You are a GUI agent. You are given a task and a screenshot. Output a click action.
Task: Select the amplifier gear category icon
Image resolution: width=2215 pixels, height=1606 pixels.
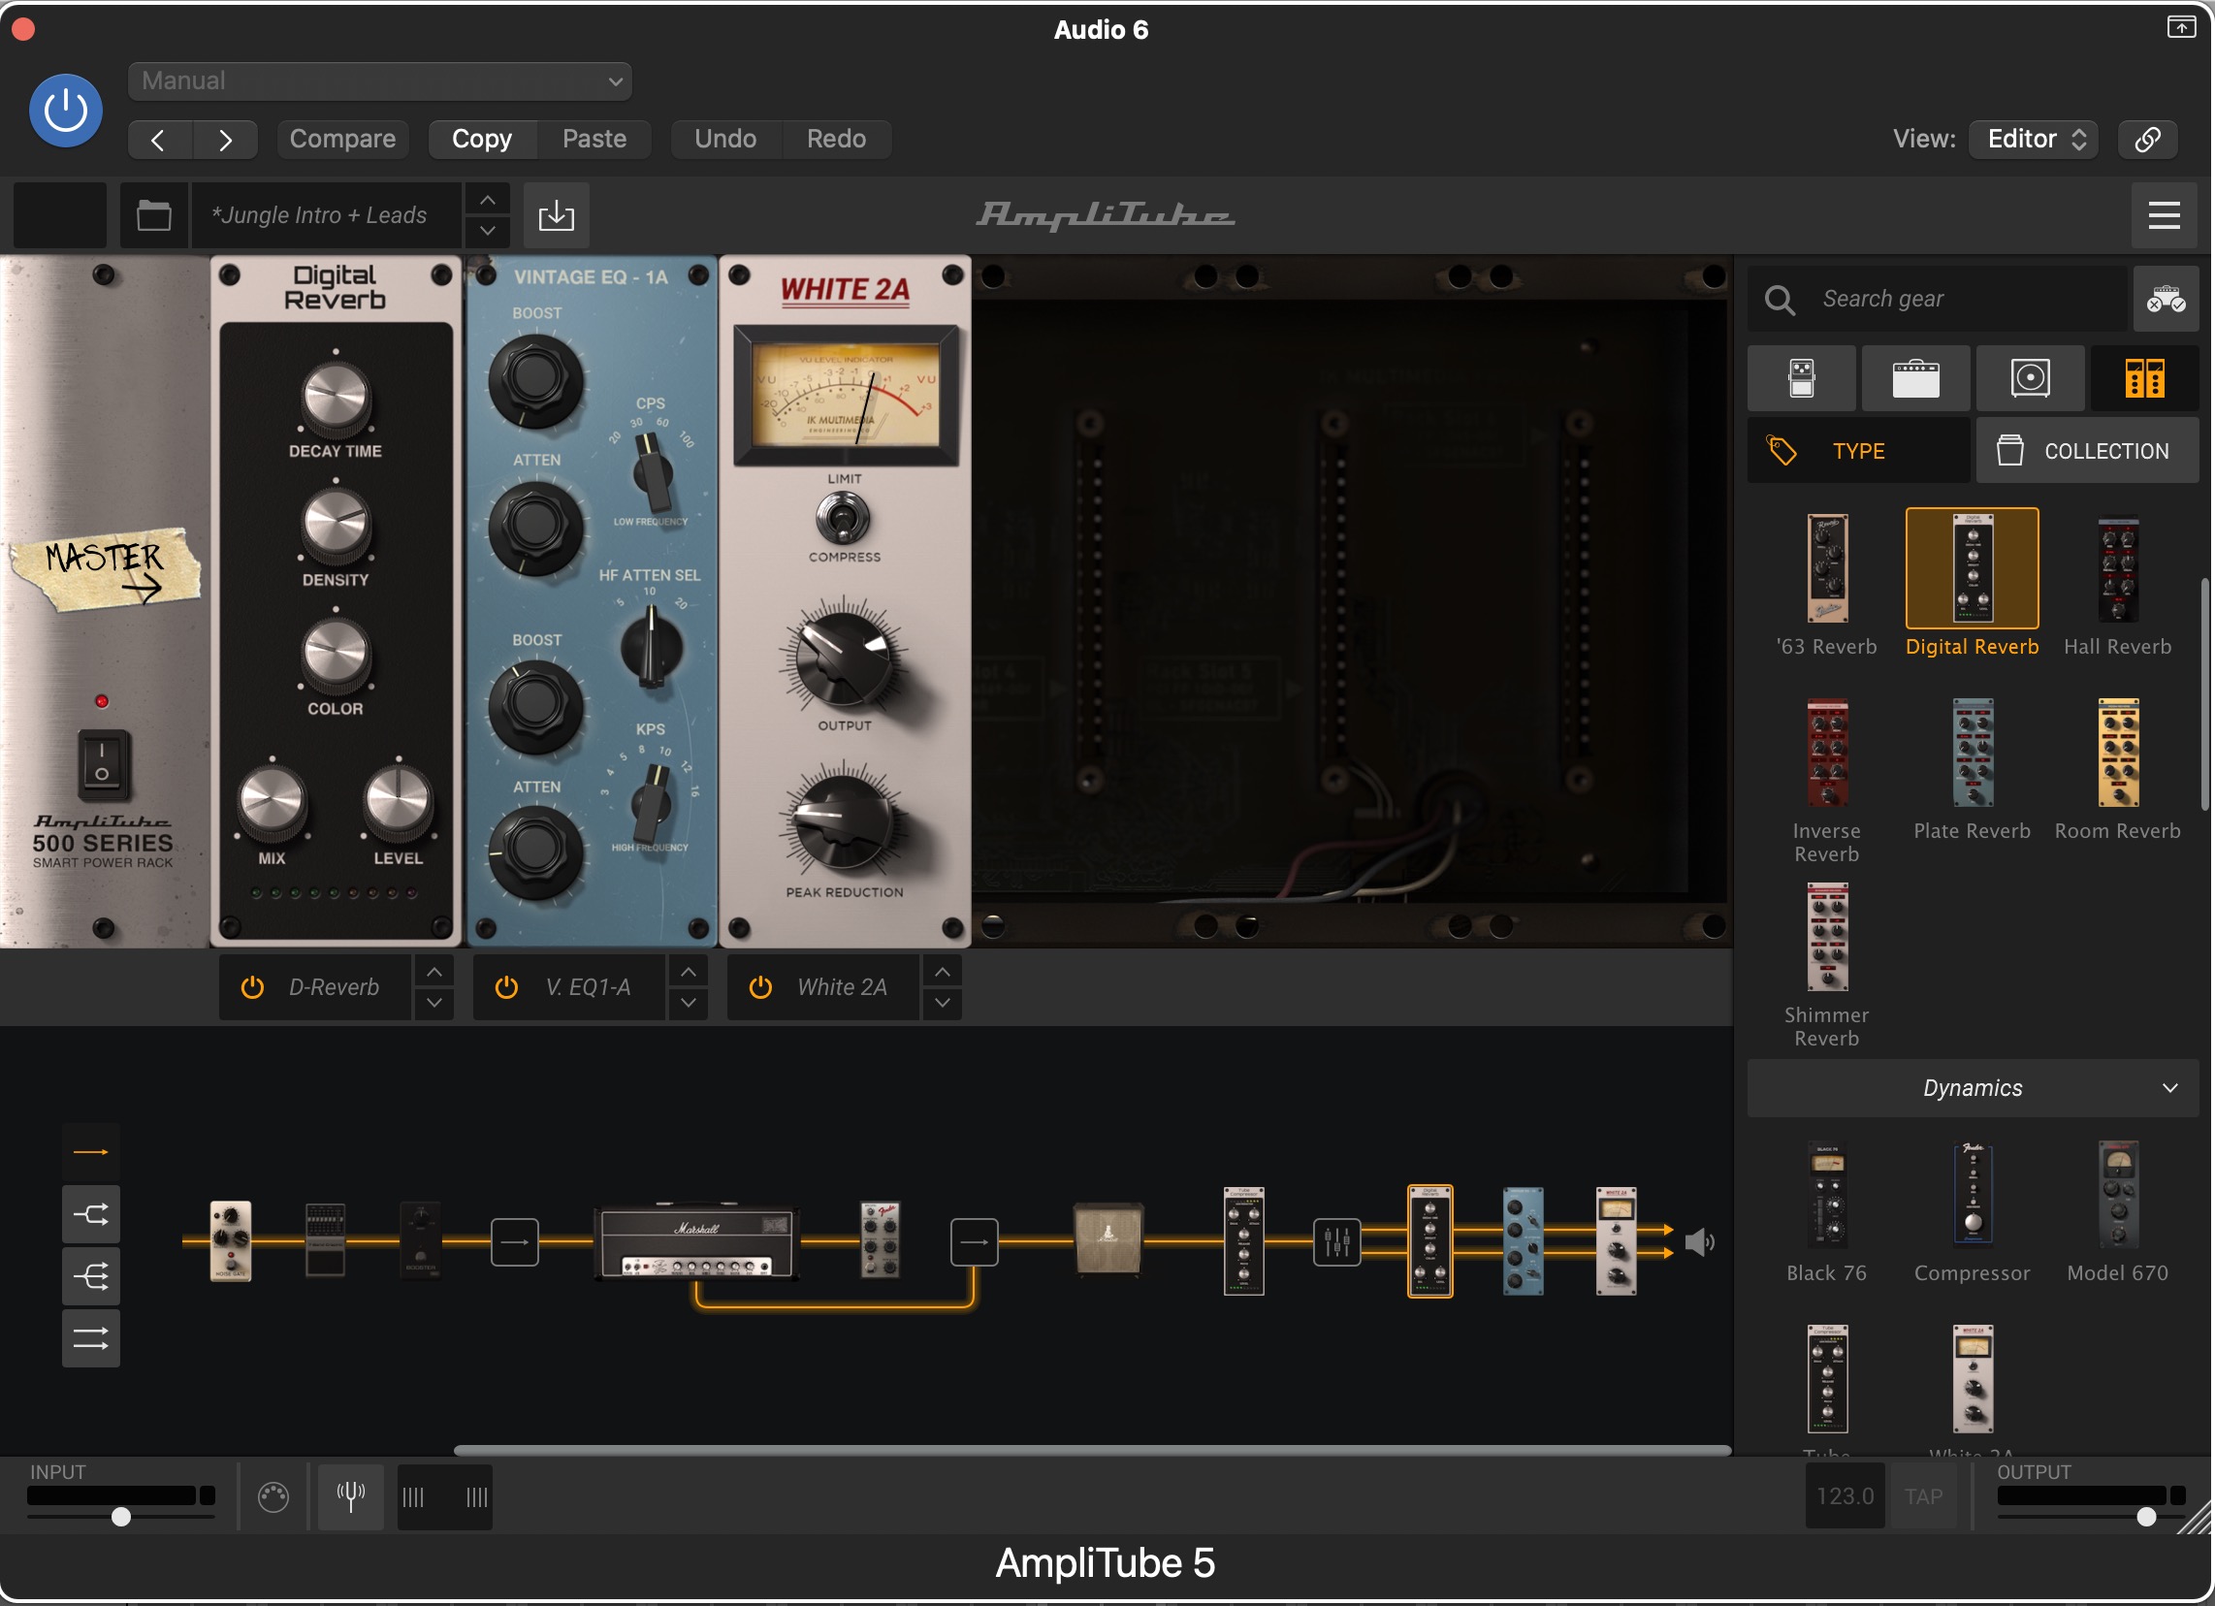click(1915, 378)
